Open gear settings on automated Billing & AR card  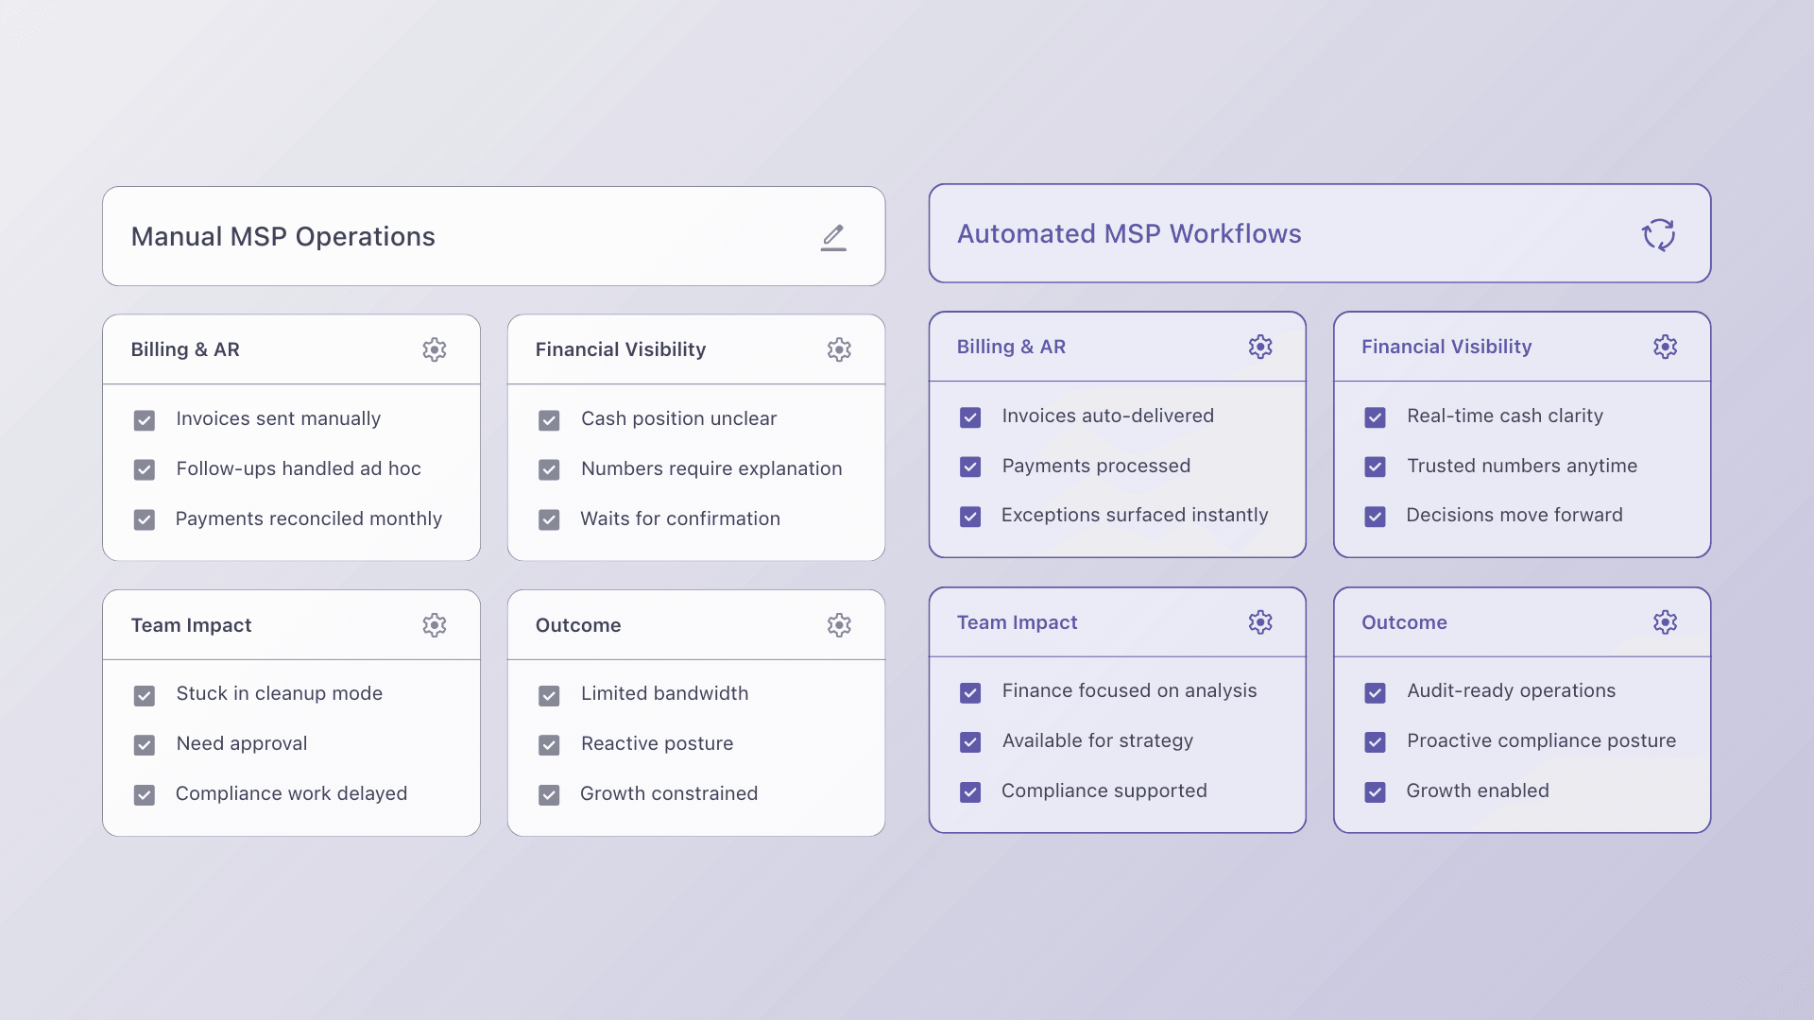tap(1260, 347)
